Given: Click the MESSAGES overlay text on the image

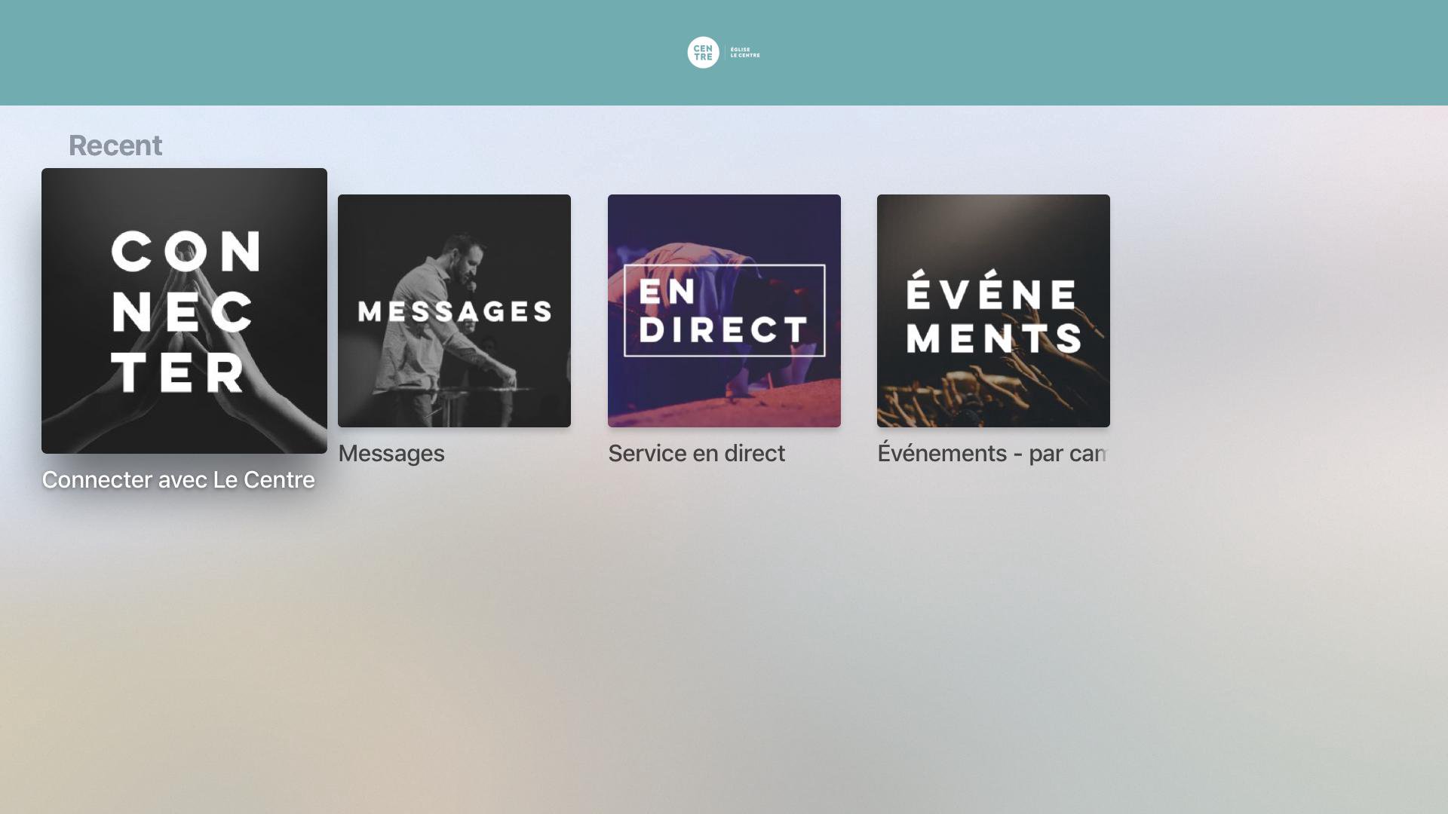Looking at the screenshot, I should click(x=454, y=311).
